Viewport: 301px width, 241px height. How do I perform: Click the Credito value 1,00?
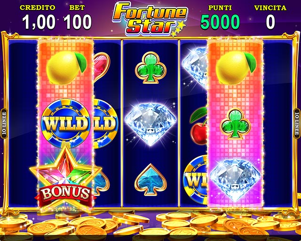[x=39, y=22]
